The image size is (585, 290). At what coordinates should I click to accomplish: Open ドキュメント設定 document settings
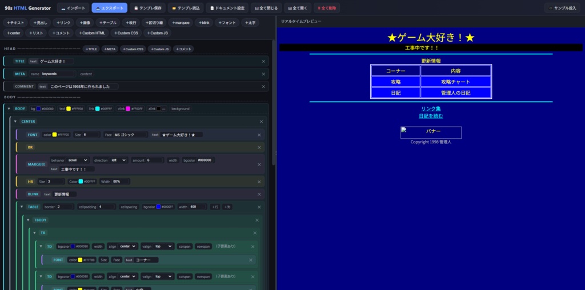(227, 8)
